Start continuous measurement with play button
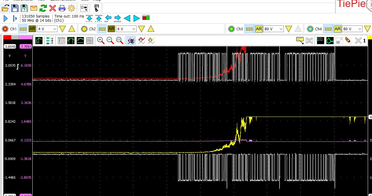 click(5, 18)
